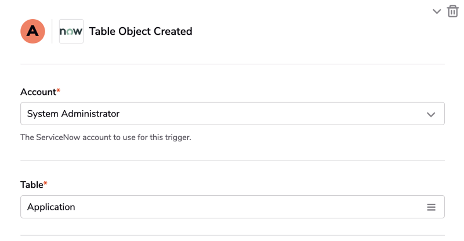The height and width of the screenshot is (241, 464).
Task: Focus the Table field showing Application
Action: (x=233, y=207)
